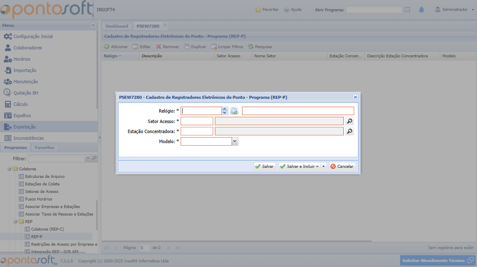Switch to the Dashboard tab
This screenshot has height=267, width=477.
[x=117, y=26]
